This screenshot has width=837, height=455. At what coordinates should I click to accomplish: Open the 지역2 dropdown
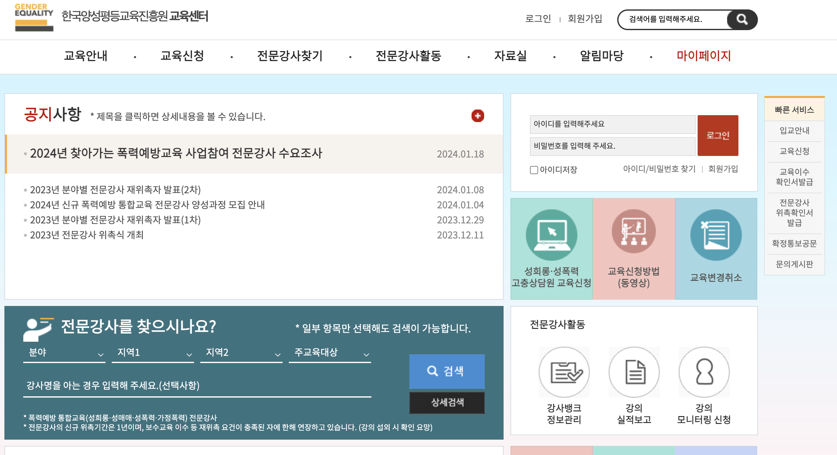[241, 353]
